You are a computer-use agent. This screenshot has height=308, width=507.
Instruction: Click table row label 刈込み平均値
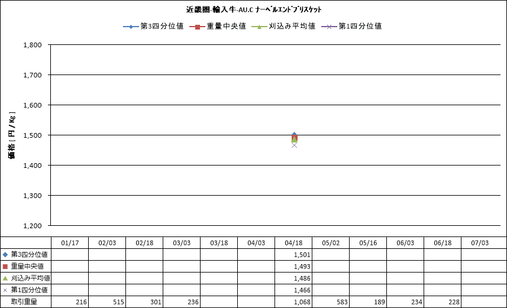click(31, 278)
